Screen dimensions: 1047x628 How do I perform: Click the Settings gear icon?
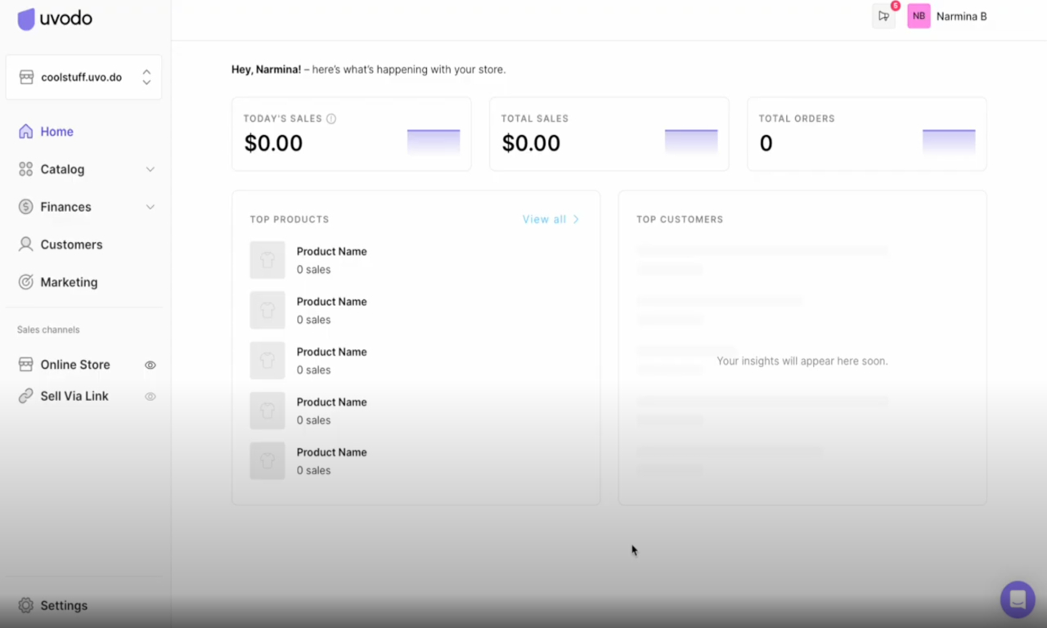pos(25,605)
